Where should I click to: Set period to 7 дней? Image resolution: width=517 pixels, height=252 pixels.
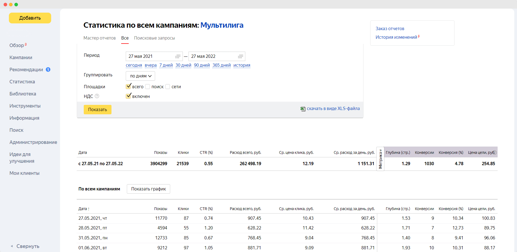[166, 65]
